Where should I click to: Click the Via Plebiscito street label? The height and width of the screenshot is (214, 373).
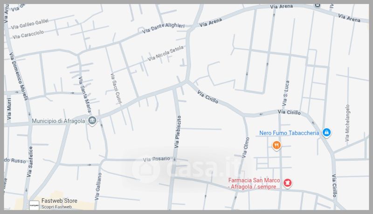pyautogui.click(x=178, y=132)
